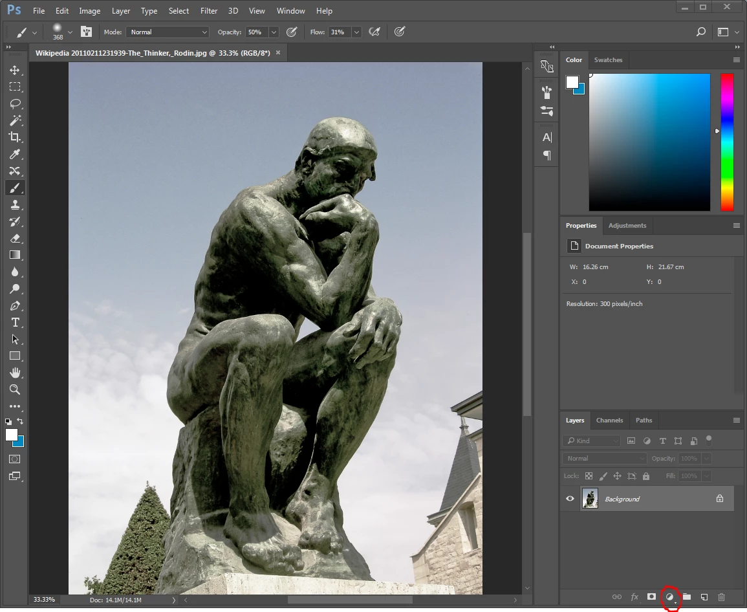Switch to the Channels tab
The width and height of the screenshot is (747, 612).
click(610, 421)
